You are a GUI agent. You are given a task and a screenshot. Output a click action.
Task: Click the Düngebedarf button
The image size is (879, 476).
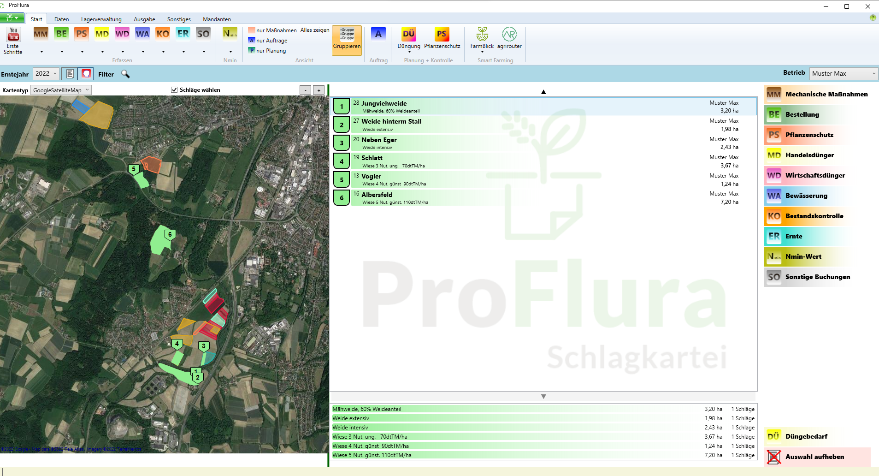coord(806,436)
